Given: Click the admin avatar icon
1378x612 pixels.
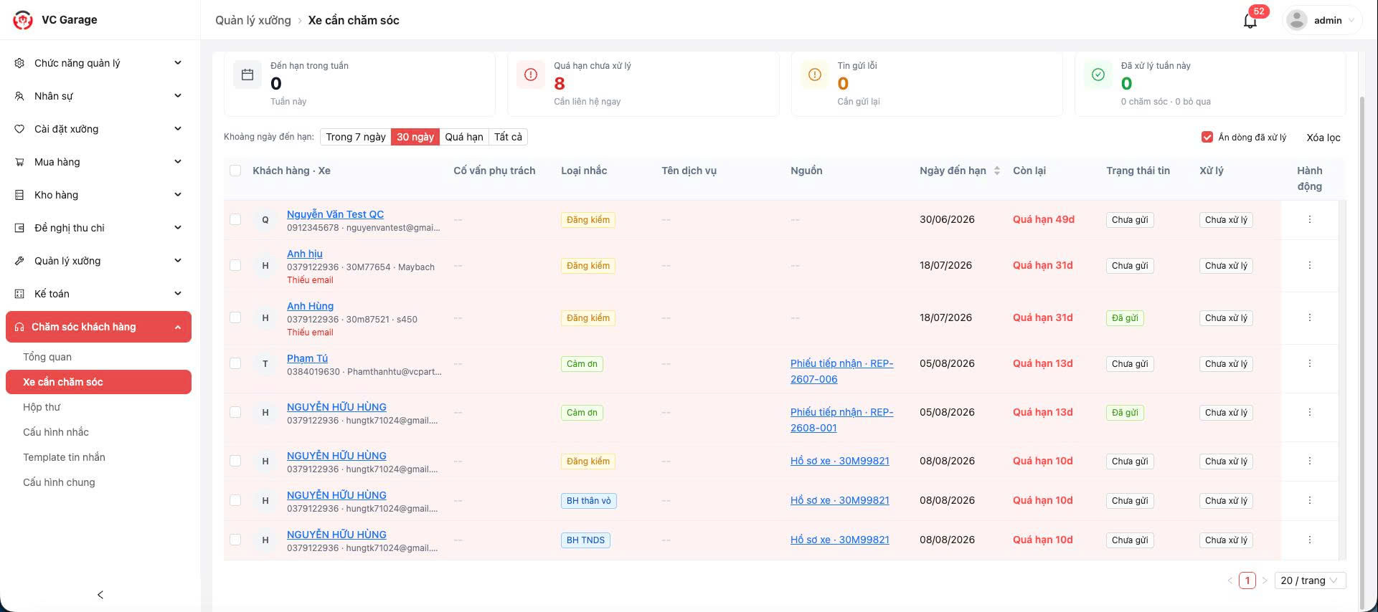Looking at the screenshot, I should click(1297, 20).
